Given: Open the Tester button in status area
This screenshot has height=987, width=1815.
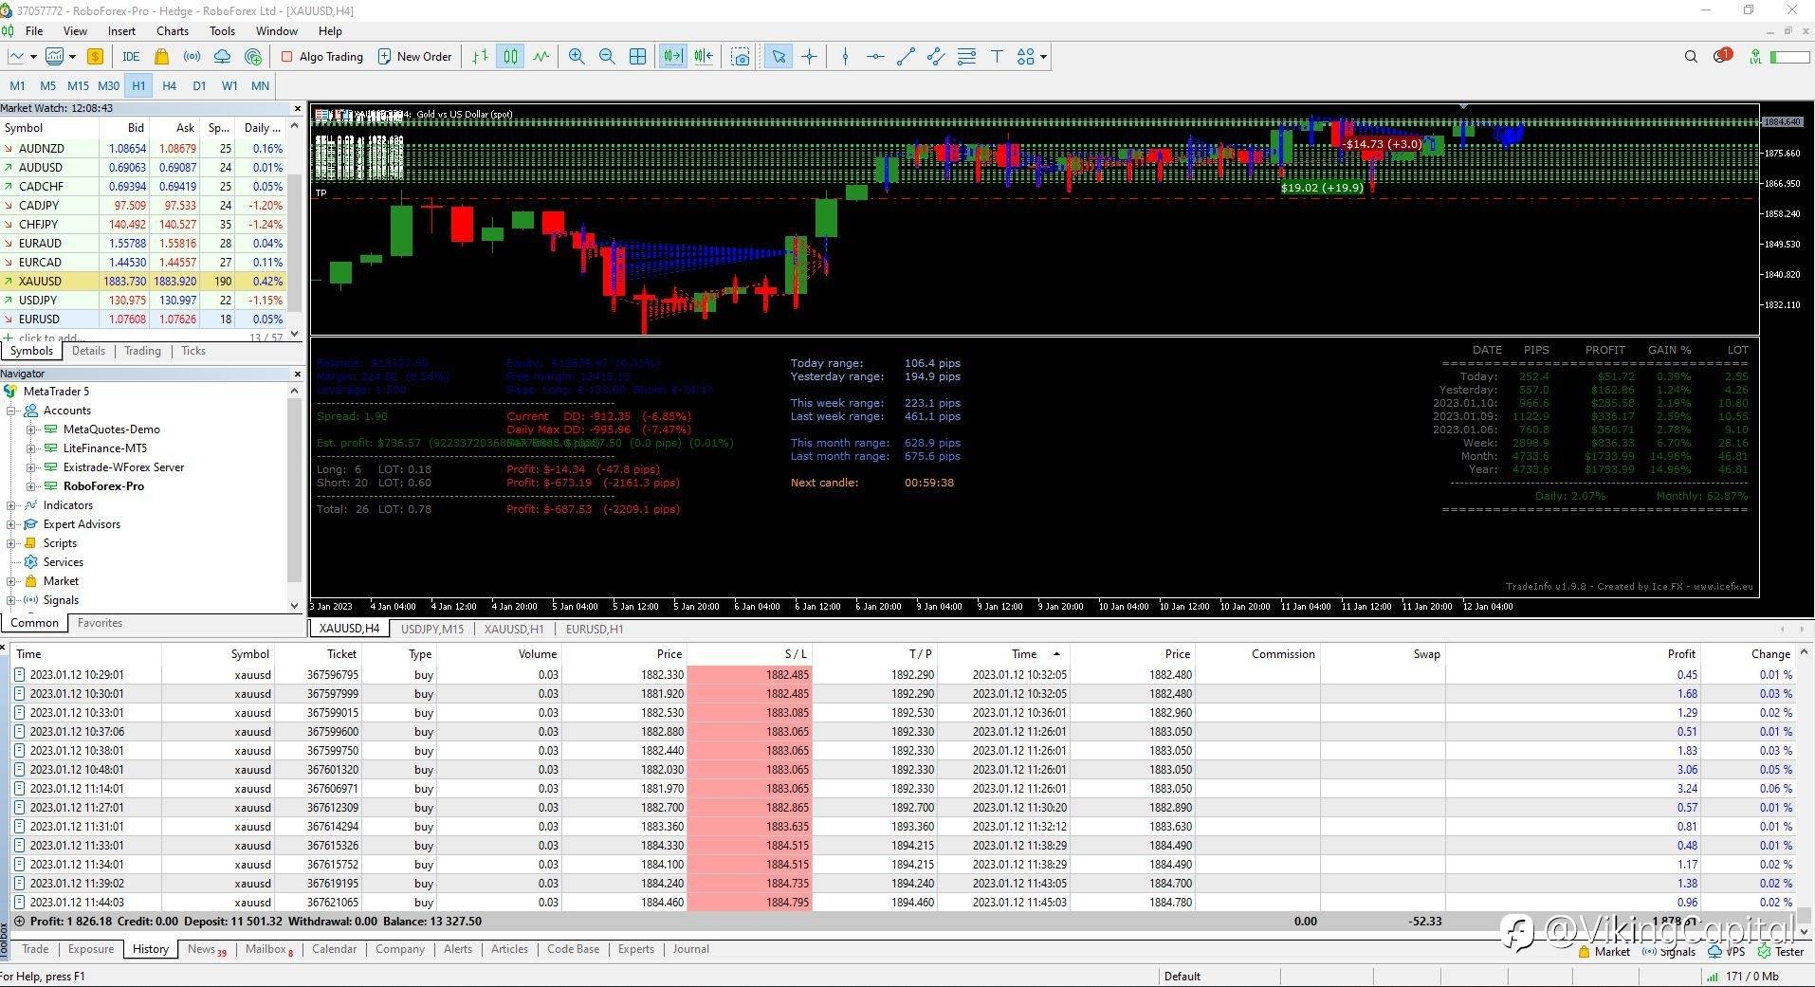Looking at the screenshot, I should point(1781,951).
